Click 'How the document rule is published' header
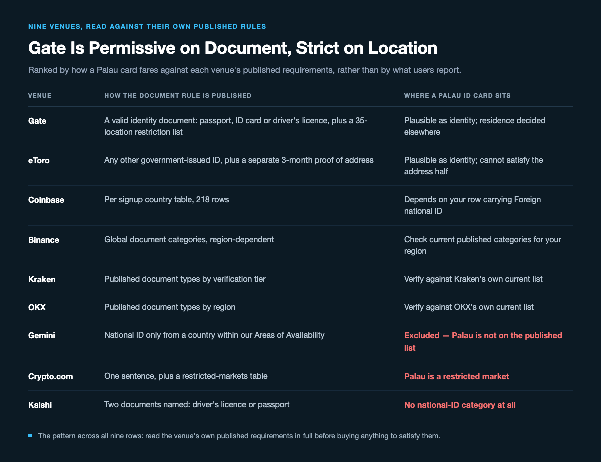Viewport: 601px width, 462px height. pos(178,95)
